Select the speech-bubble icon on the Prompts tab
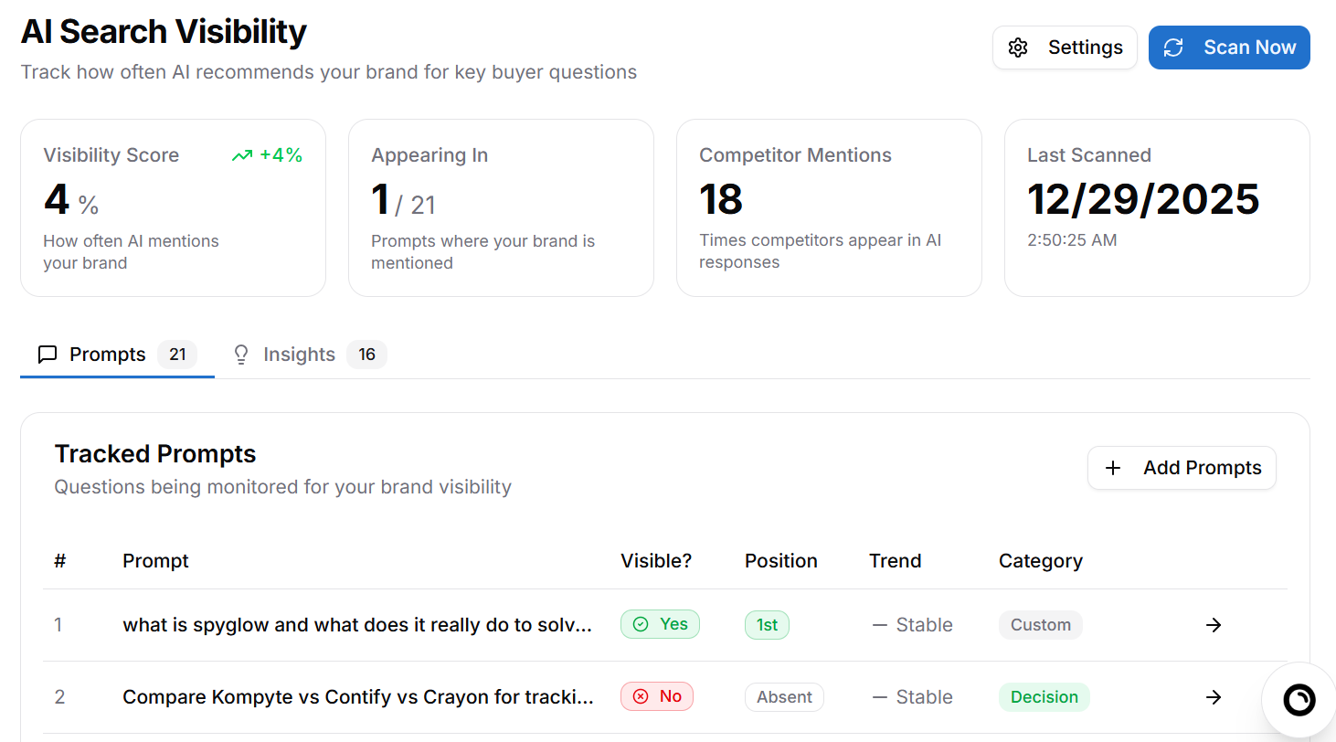Screen dimensions: 1336x742 point(47,355)
